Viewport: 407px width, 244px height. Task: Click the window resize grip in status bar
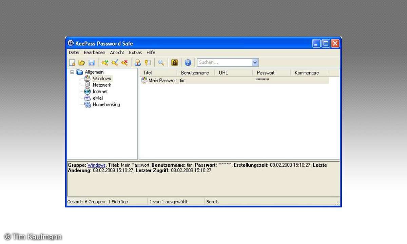tap(337, 203)
